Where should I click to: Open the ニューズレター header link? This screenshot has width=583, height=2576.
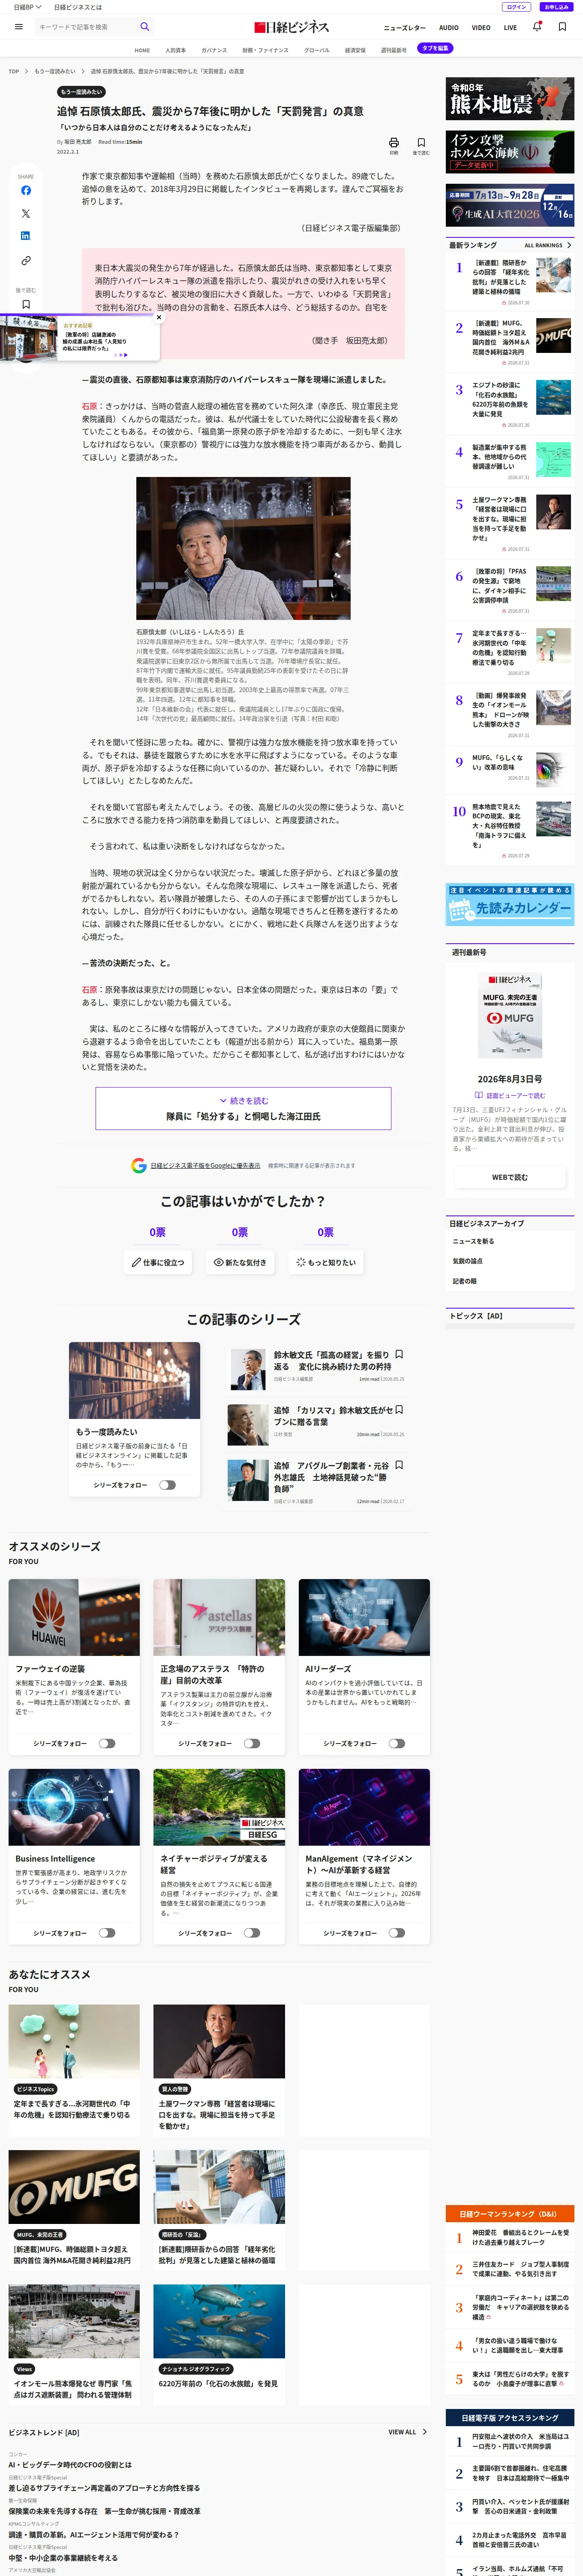tap(404, 28)
